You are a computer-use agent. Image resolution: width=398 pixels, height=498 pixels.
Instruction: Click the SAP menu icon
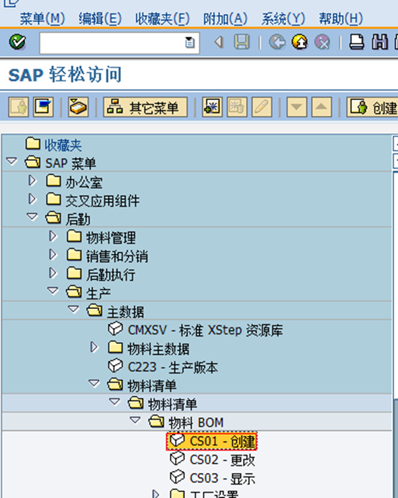click(x=44, y=107)
